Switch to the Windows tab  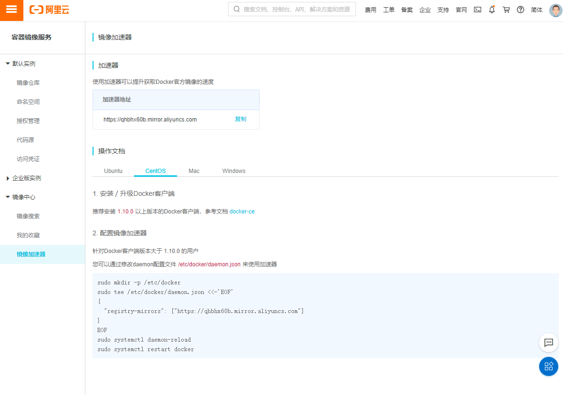pos(234,171)
